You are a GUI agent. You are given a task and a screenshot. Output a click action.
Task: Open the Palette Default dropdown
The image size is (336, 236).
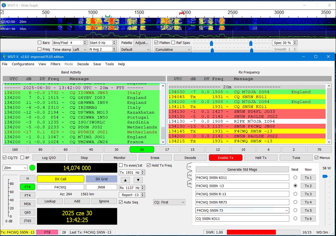135,49
